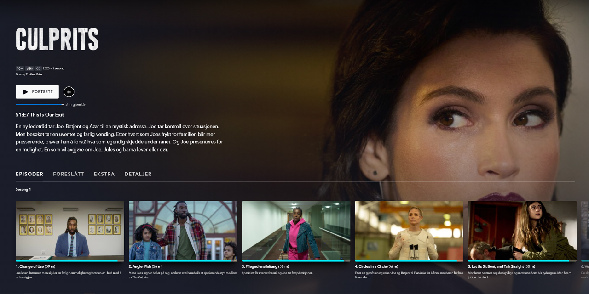The height and width of the screenshot is (294, 589).
Task: Click the Change of Use description text
Action: point(69,275)
